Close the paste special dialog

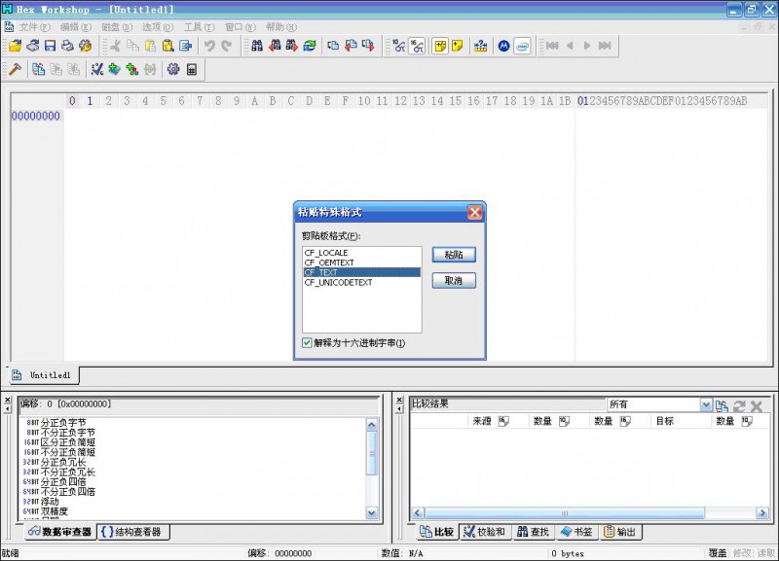click(x=474, y=212)
